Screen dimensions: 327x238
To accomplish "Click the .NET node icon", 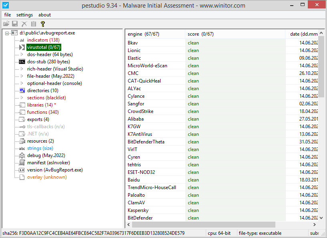I will (x=22, y=134).
